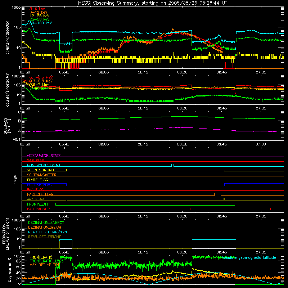The width and height of the screenshot is (288, 288).
Task: Click the NON_SOLAR_EVENT pulse near 06:26
Action: tap(173, 165)
